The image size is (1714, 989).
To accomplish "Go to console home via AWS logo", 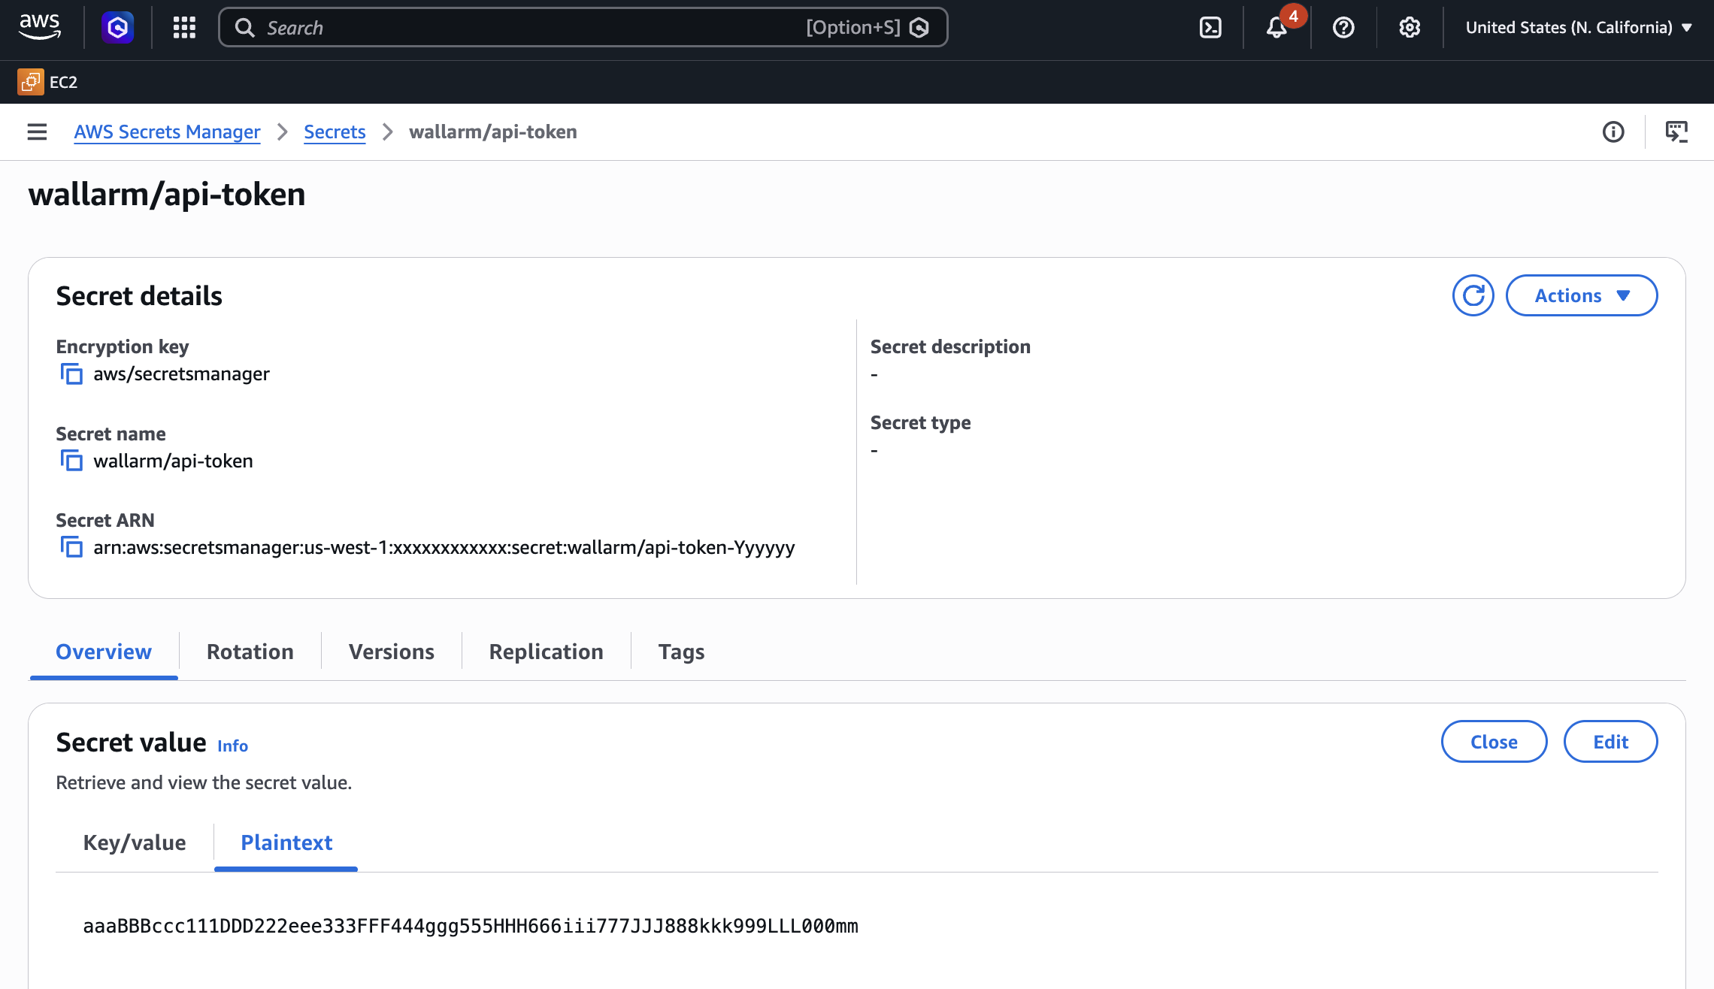I will 40,26.
